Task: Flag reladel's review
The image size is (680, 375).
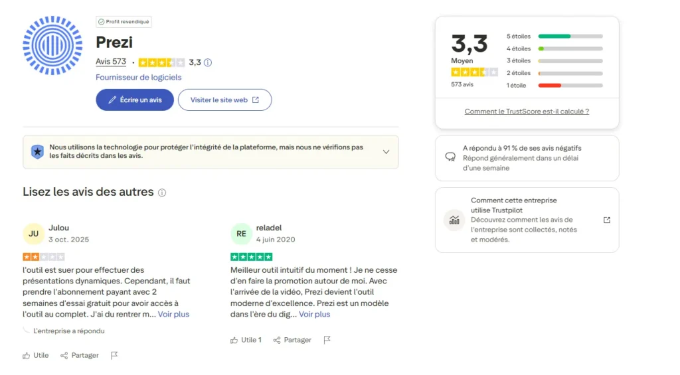Action: point(327,340)
